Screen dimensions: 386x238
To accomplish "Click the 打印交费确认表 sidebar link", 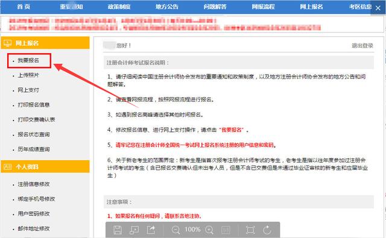I will [36, 120].
